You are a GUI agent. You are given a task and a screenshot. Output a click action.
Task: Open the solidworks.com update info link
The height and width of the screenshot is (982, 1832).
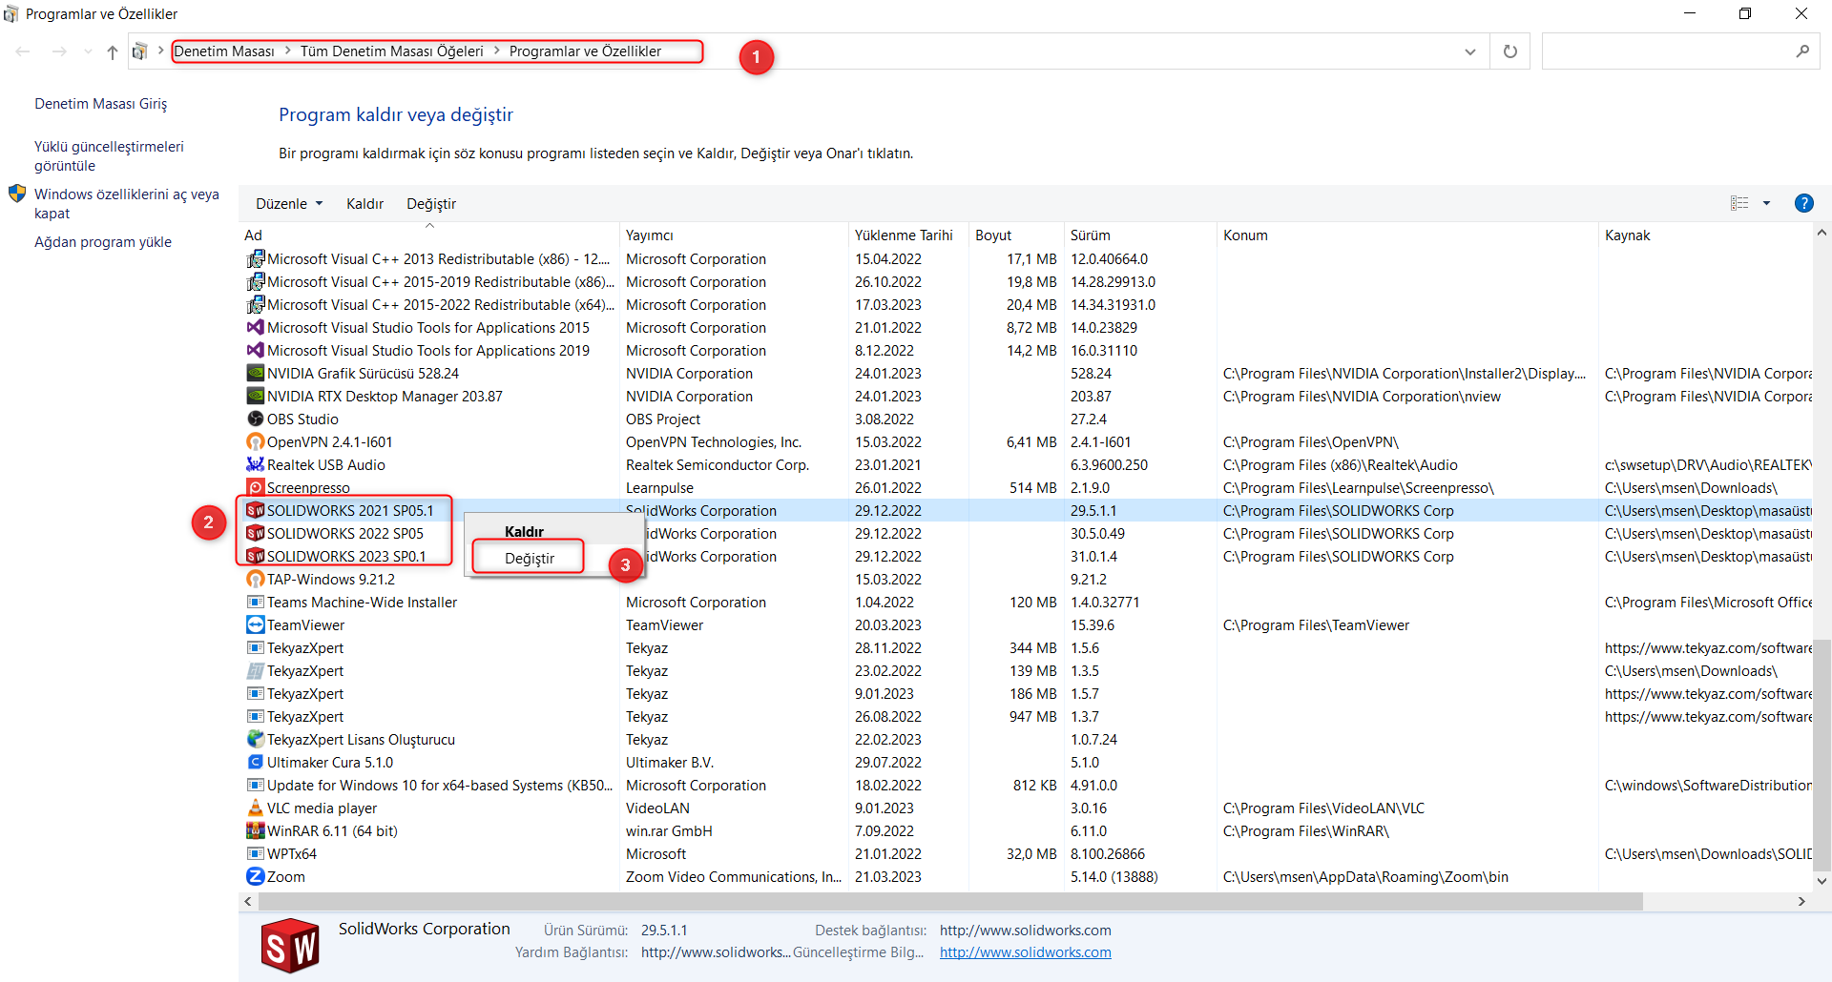click(1025, 952)
